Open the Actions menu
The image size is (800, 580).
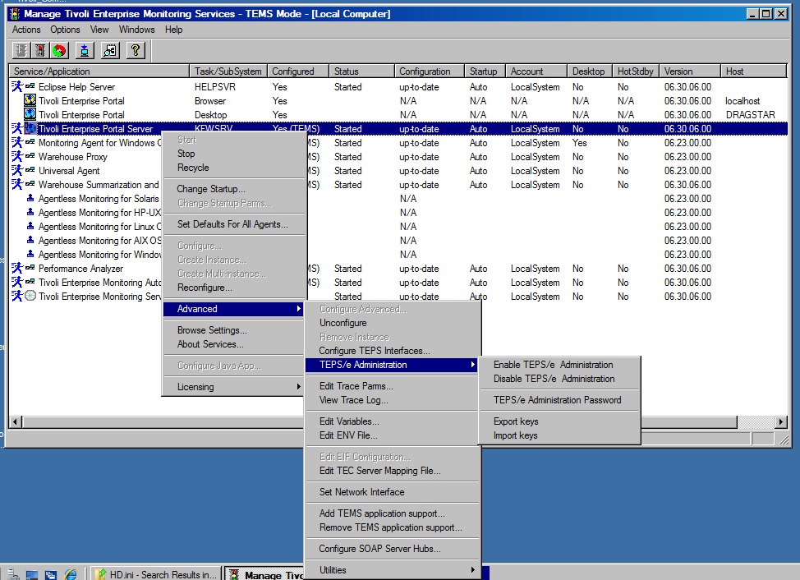click(x=26, y=30)
